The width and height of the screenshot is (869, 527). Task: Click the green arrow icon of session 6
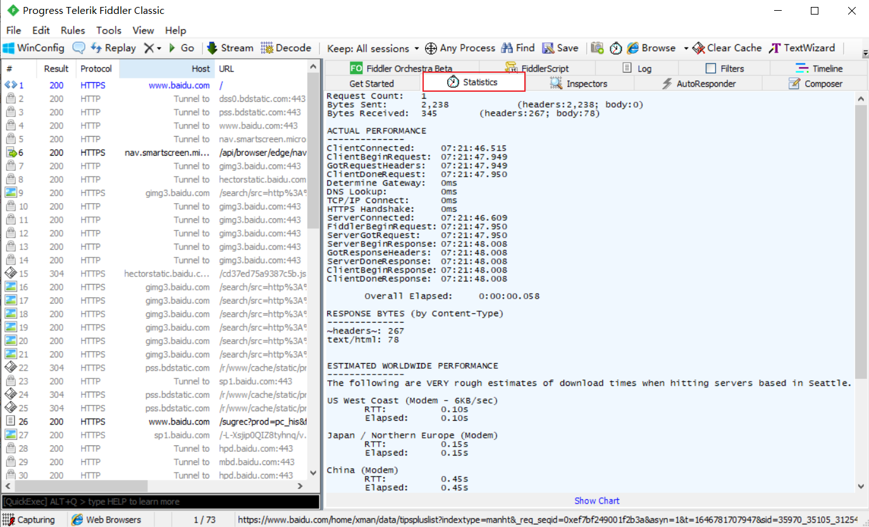coord(11,152)
